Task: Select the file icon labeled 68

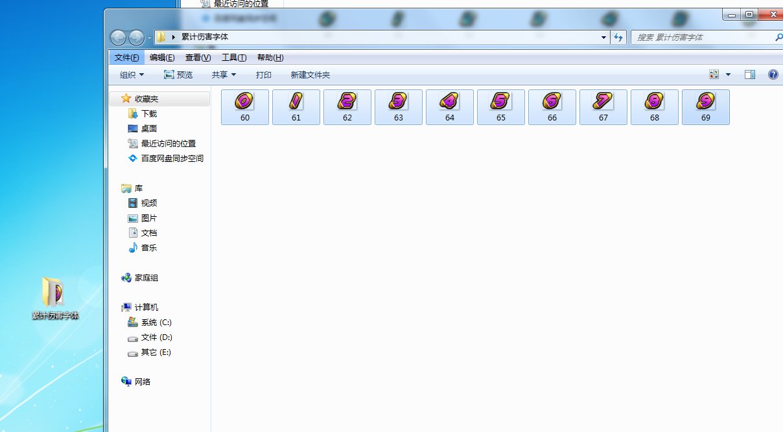Action: [655, 107]
